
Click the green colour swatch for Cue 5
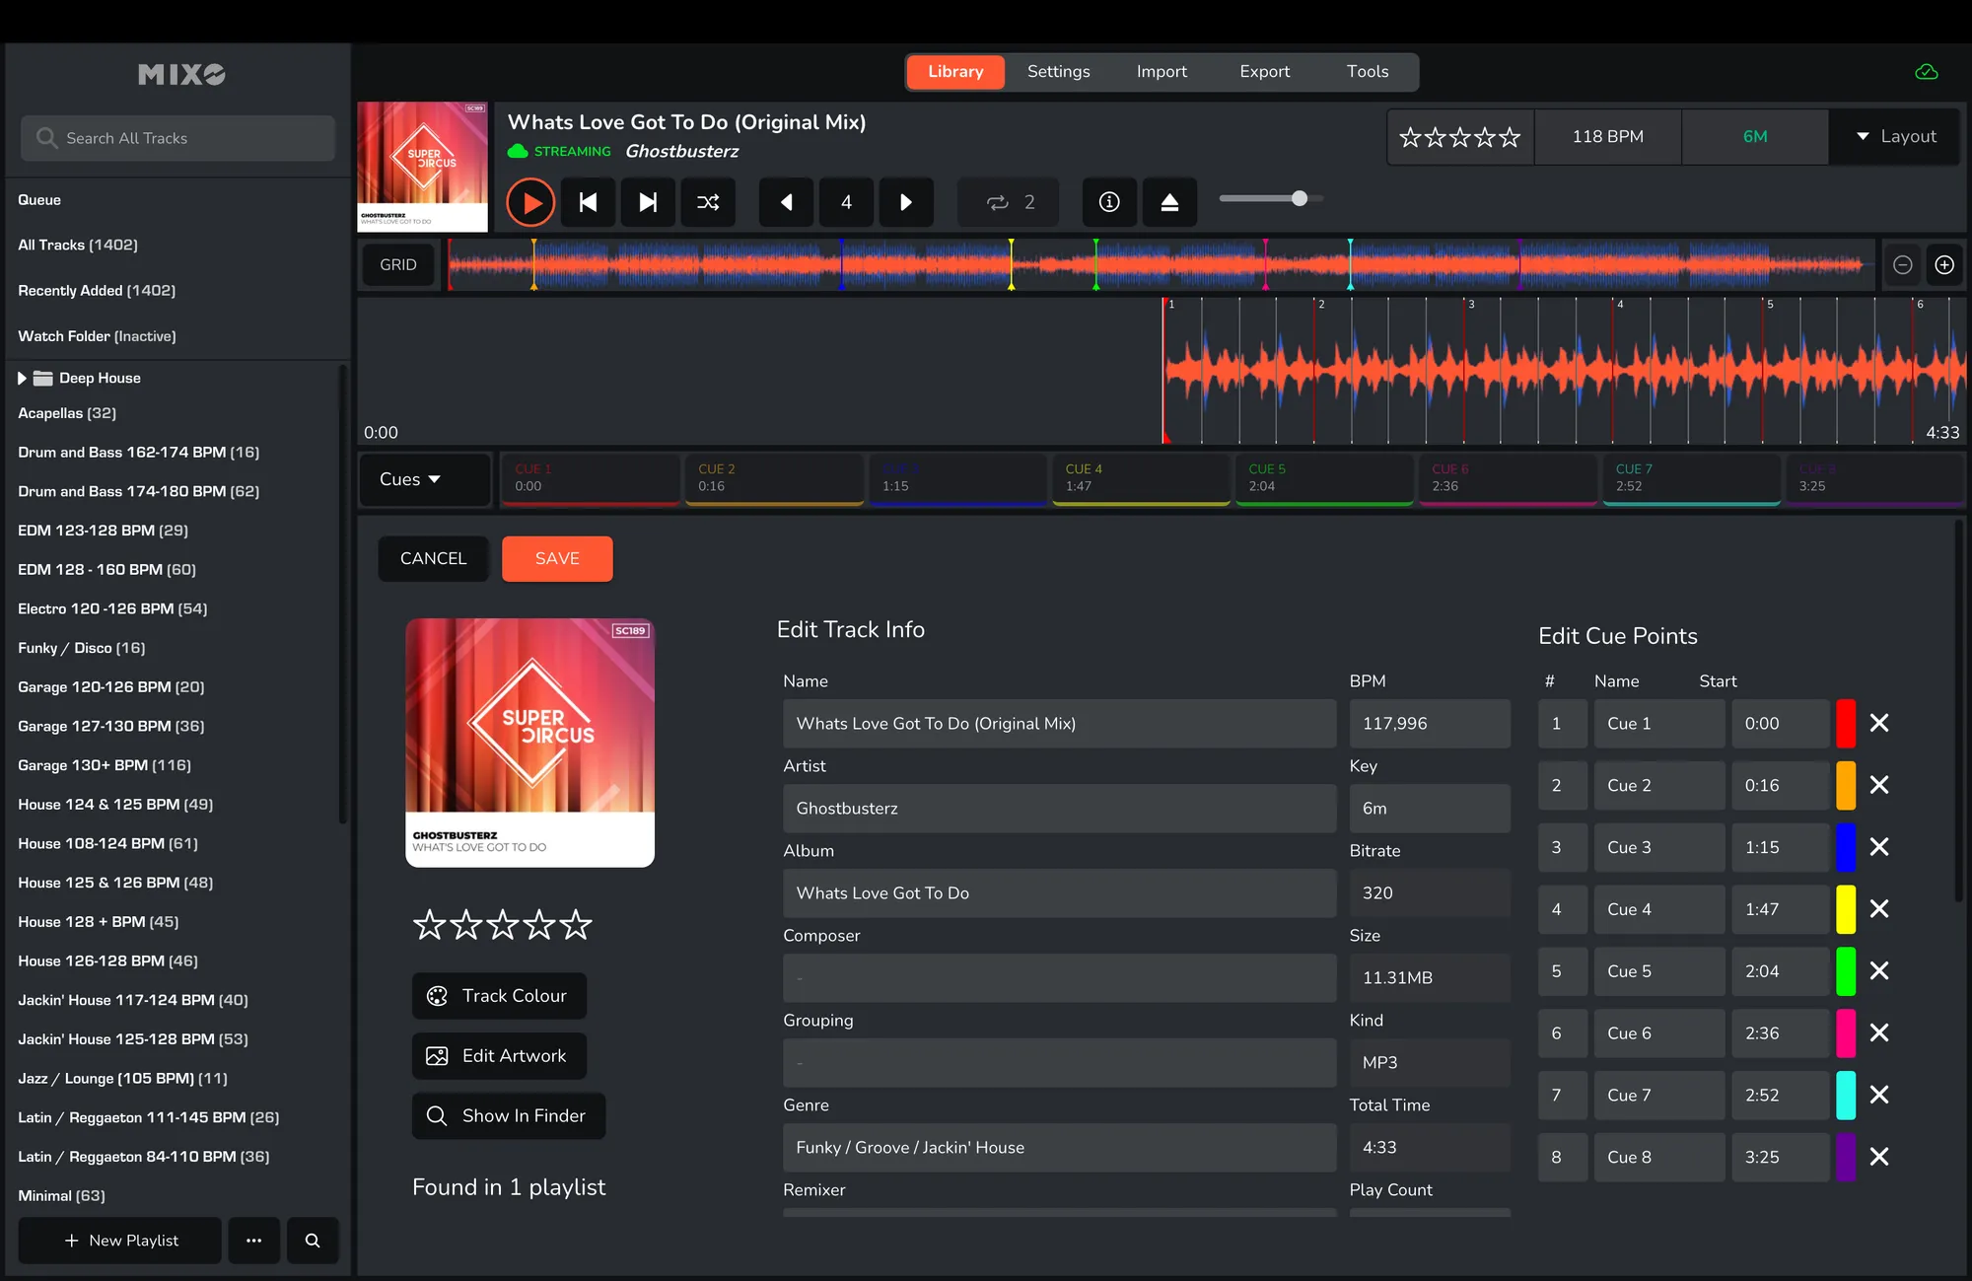click(1845, 971)
